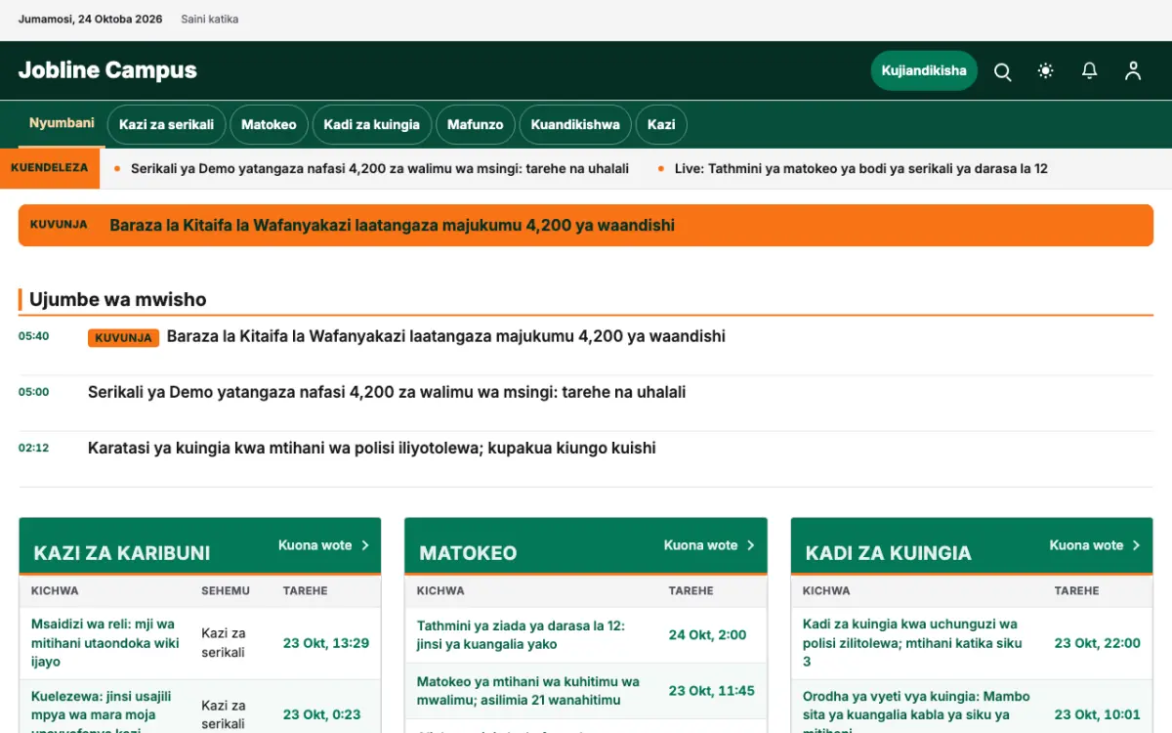This screenshot has width=1172, height=733.
Task: Open the orange KUVUNJA breaking news banner
Action: pyautogui.click(x=586, y=225)
